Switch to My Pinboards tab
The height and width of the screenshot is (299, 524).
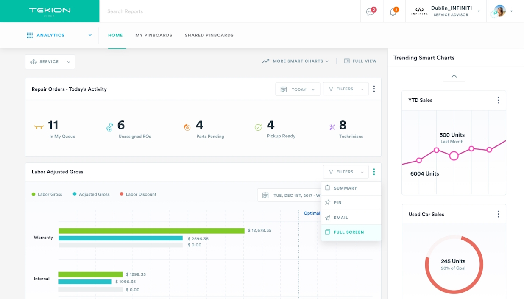(x=153, y=35)
